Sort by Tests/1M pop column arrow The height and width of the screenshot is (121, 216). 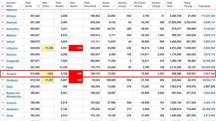(194, 6)
